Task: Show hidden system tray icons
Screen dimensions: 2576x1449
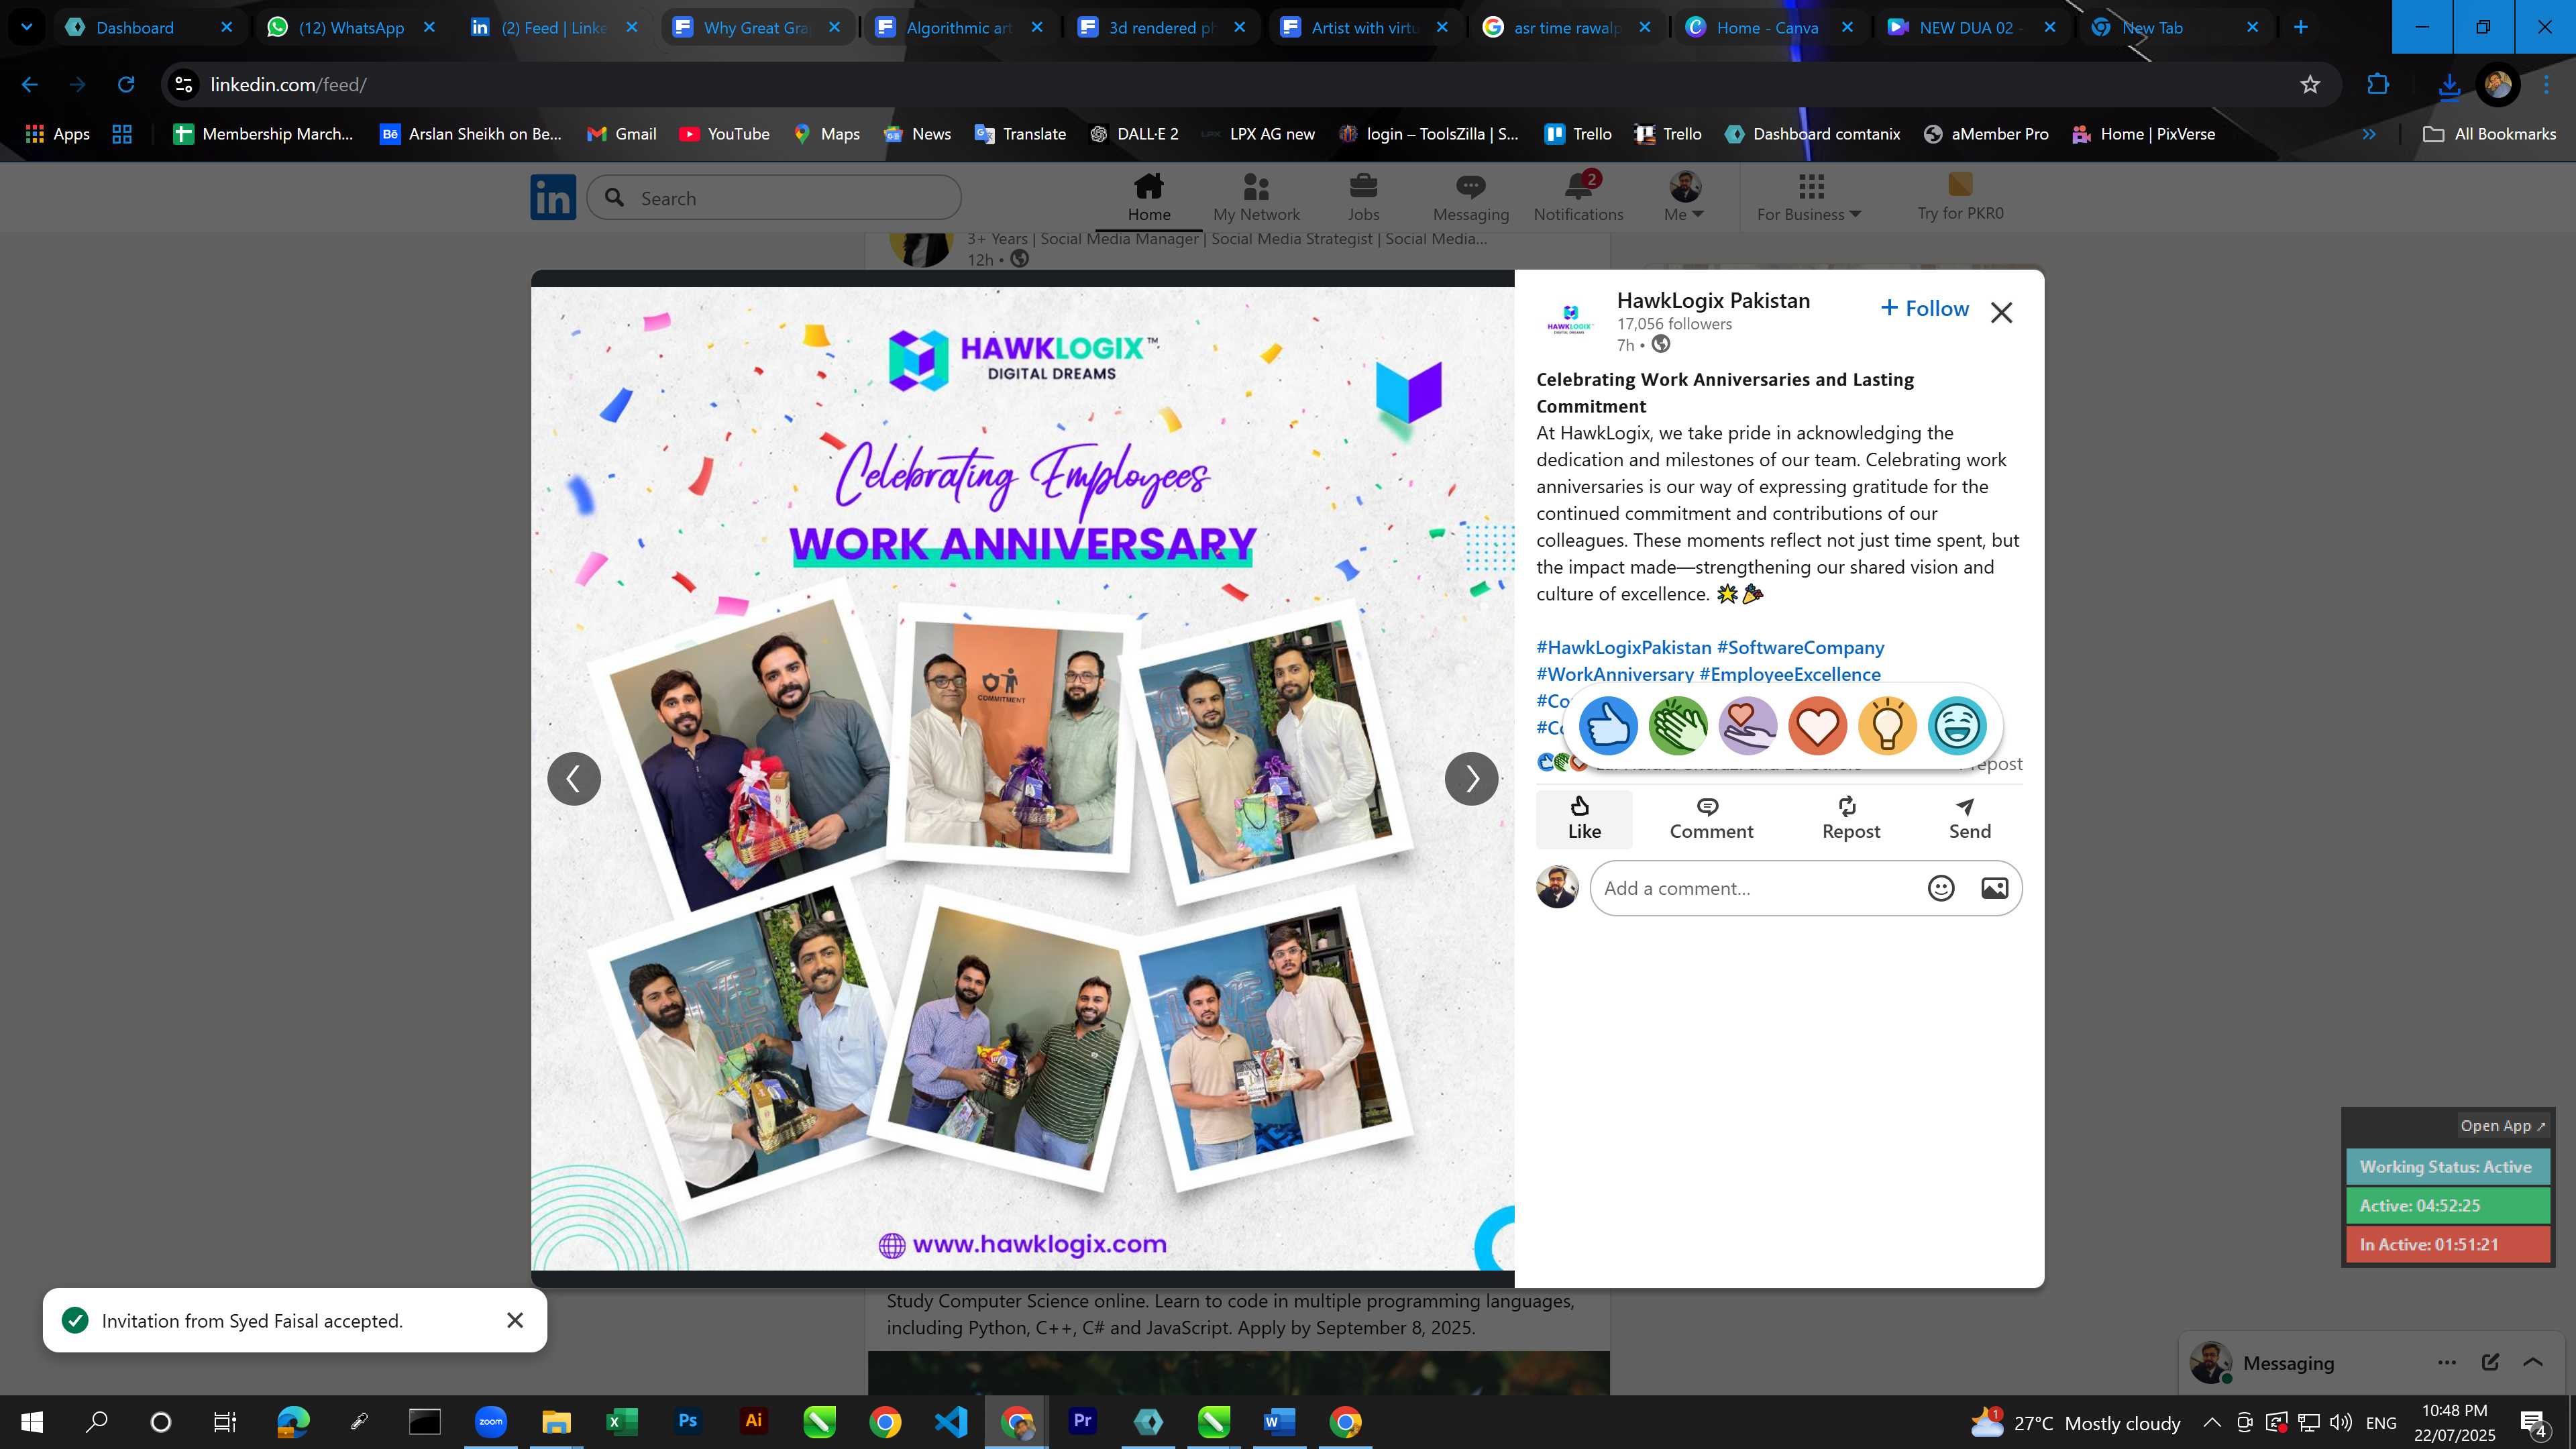Action: (x=2211, y=1422)
